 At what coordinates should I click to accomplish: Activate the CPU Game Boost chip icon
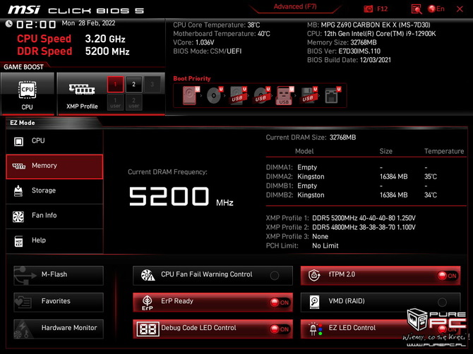click(27, 90)
